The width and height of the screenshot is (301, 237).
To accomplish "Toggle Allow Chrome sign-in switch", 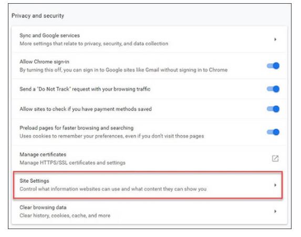I will coord(273,66).
